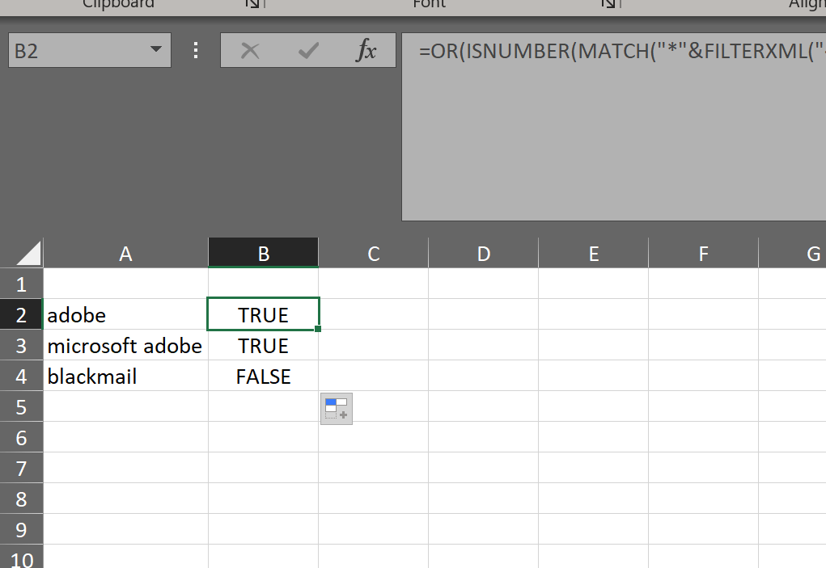826x568 pixels.
Task: Open Insert Function fx icon
Action: coord(366,50)
